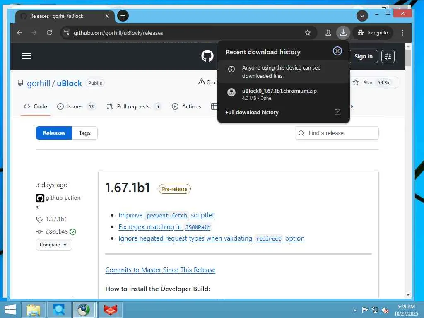
Task: Open Chrome three-dot menu
Action: pyautogui.click(x=402, y=33)
